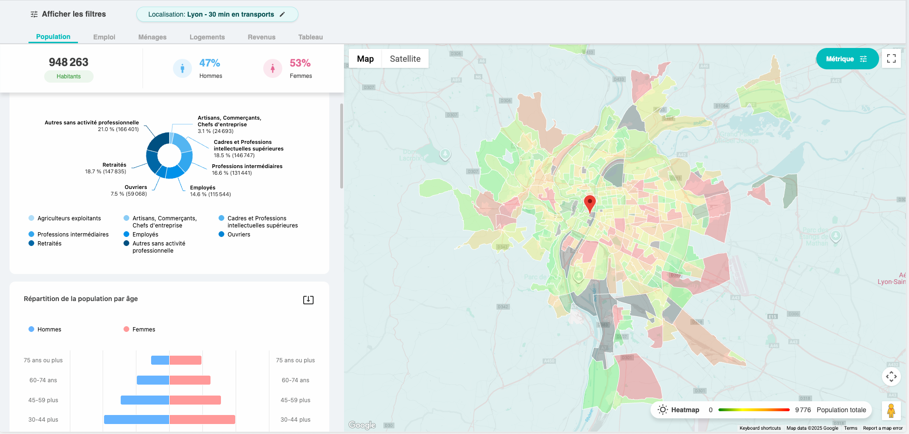Click Report a map error link
This screenshot has height=434, width=909.
tap(882, 428)
